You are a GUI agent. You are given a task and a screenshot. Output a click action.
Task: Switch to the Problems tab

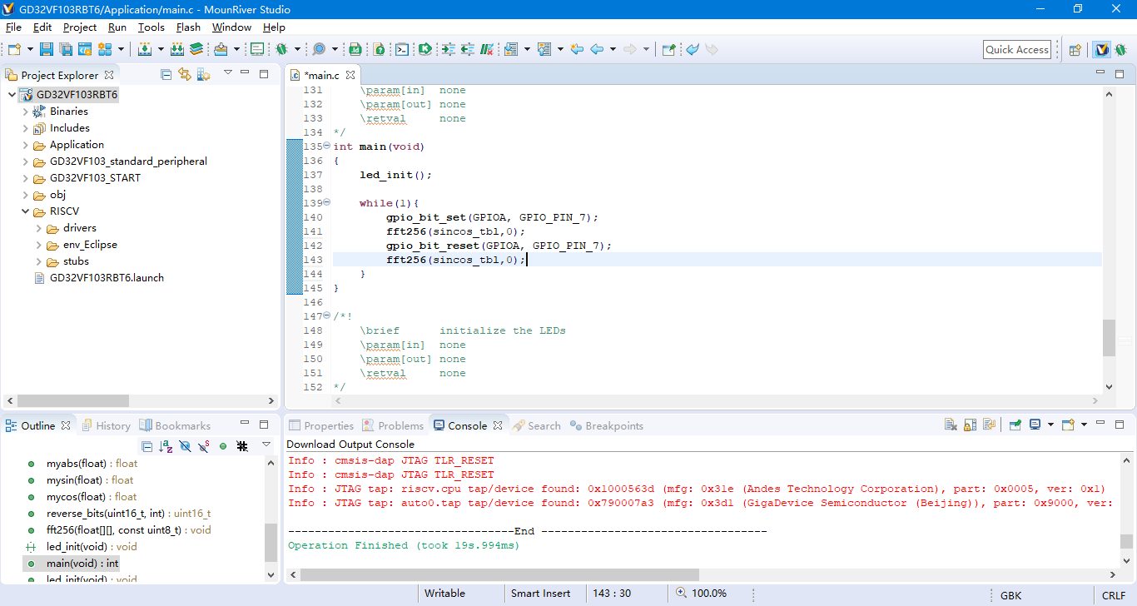tap(392, 425)
